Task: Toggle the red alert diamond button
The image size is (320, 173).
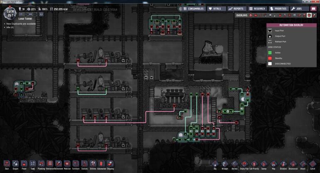Action: click(41, 14)
